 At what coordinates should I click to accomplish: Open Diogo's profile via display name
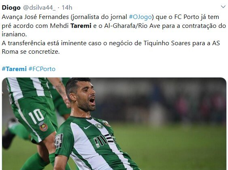11,8
